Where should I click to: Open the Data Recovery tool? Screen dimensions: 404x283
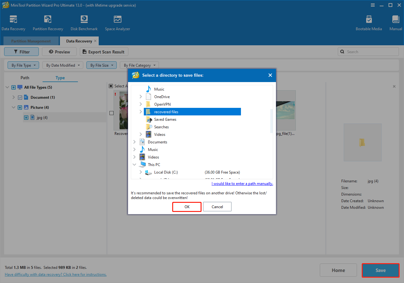tap(14, 22)
